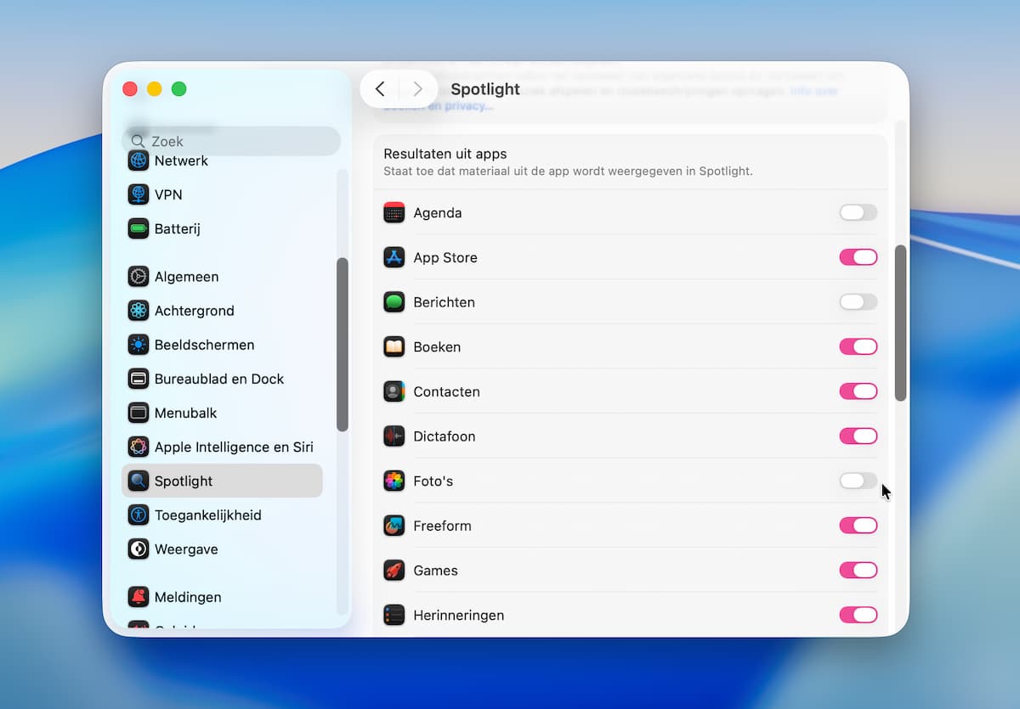The height and width of the screenshot is (709, 1020).
Task: Open the Toegankelijkheid settings pane
Action: [207, 515]
